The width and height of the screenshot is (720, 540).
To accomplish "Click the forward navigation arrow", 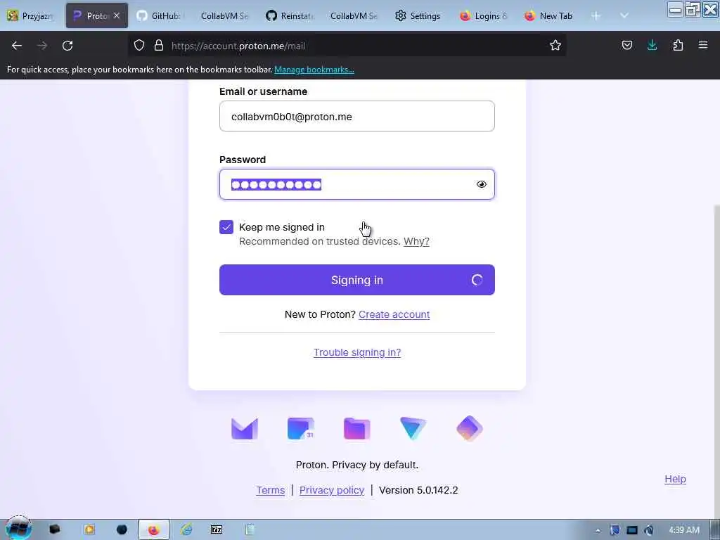I will 42,46.
